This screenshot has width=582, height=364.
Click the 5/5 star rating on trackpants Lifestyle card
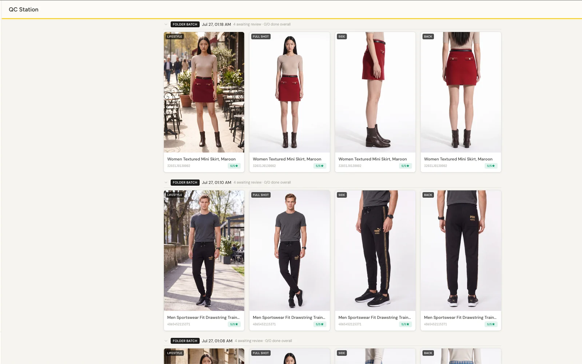234,324
